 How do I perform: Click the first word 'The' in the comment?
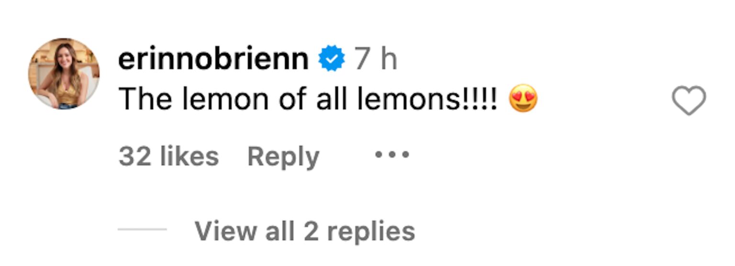click(x=142, y=99)
